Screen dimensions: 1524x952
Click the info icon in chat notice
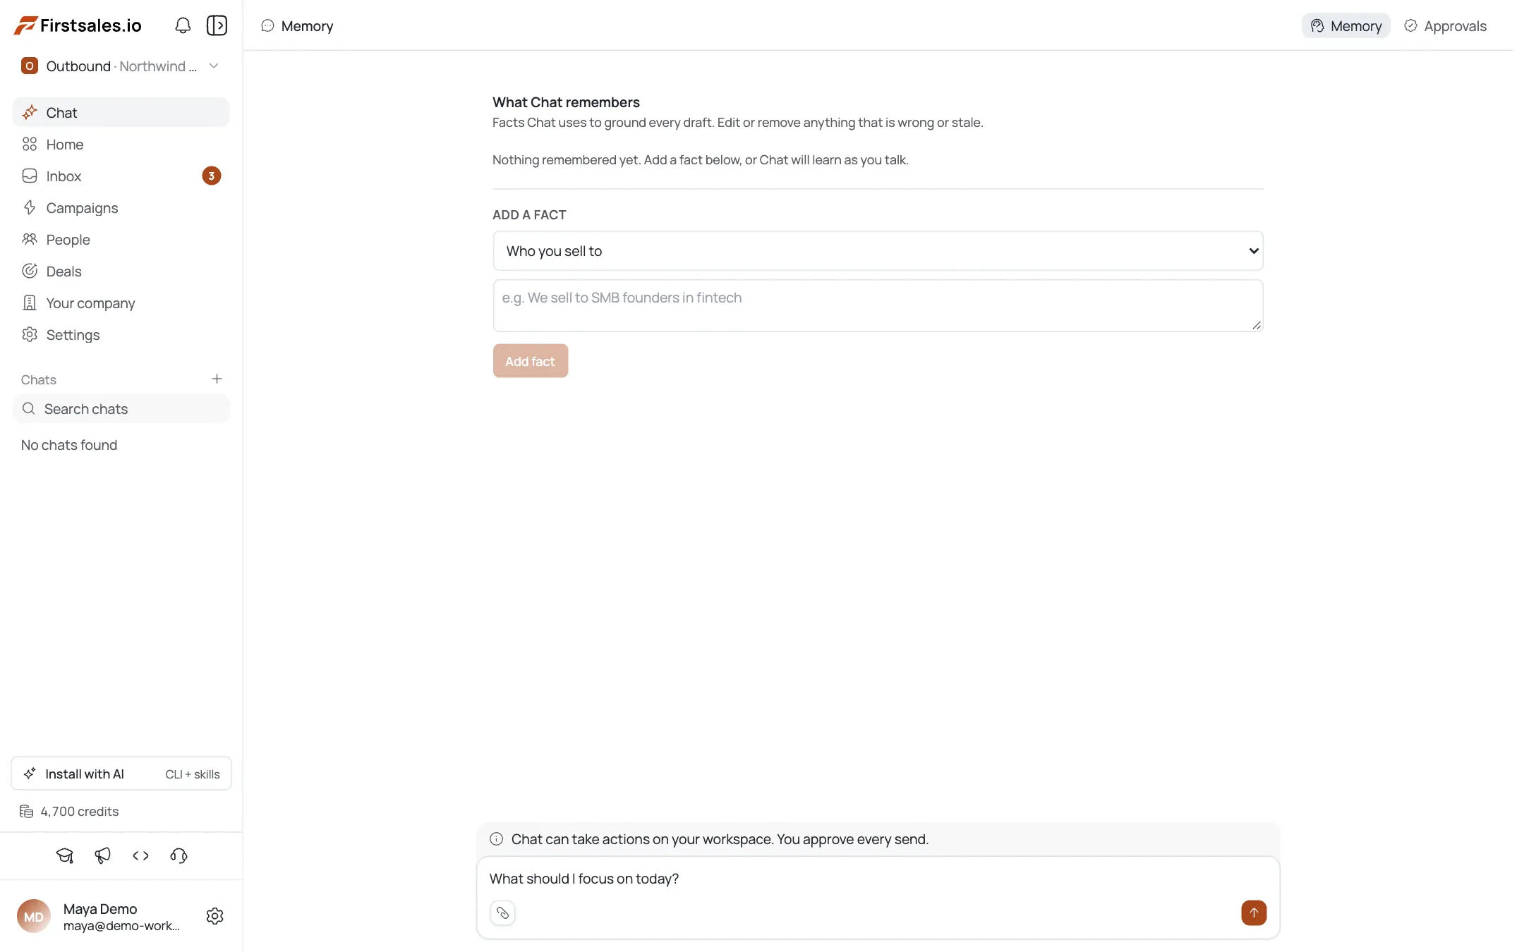497,839
